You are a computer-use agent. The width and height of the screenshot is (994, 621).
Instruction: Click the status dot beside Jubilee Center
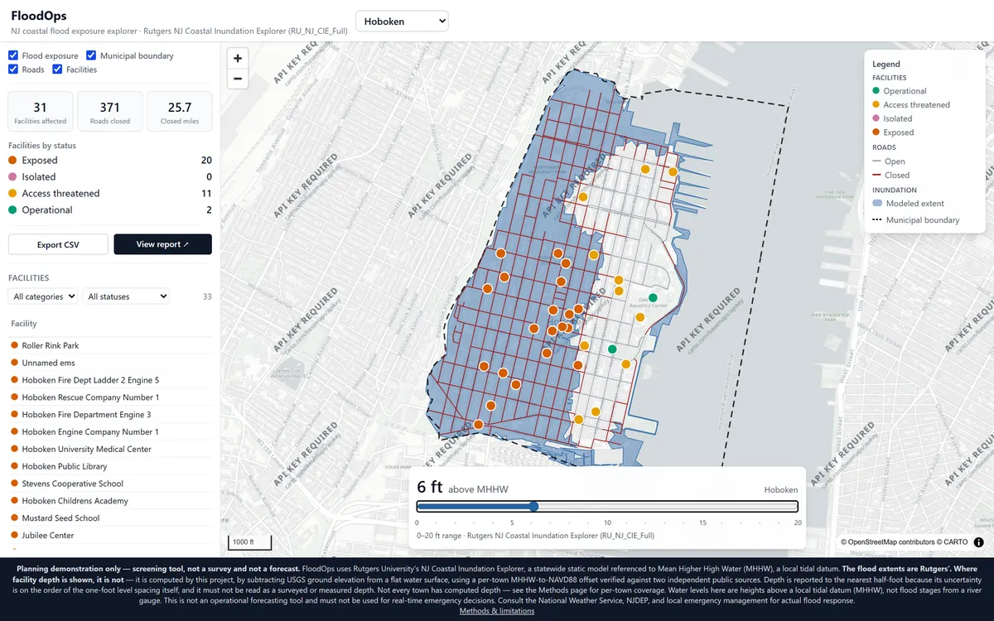pos(14,535)
